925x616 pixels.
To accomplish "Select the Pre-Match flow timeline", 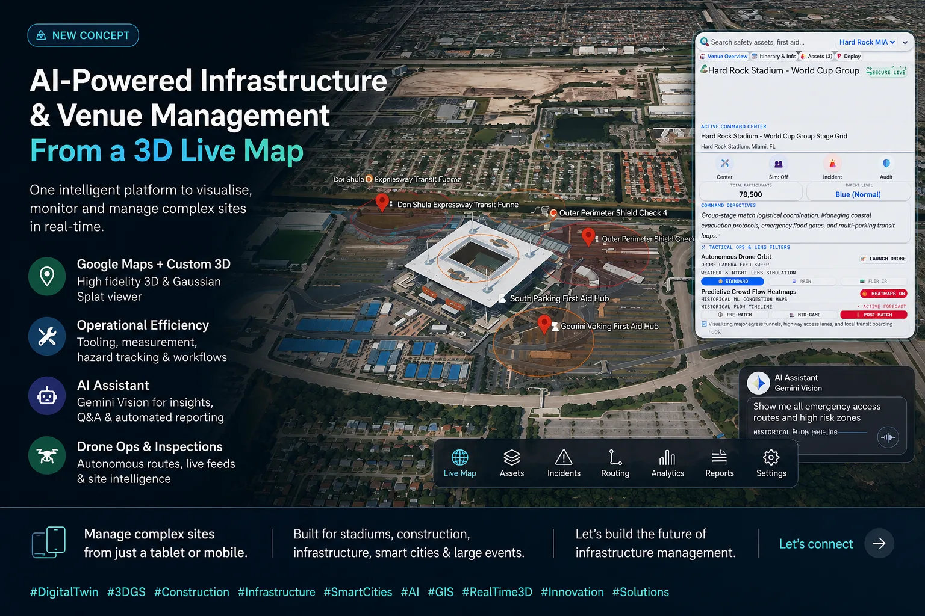I will pyautogui.click(x=735, y=315).
